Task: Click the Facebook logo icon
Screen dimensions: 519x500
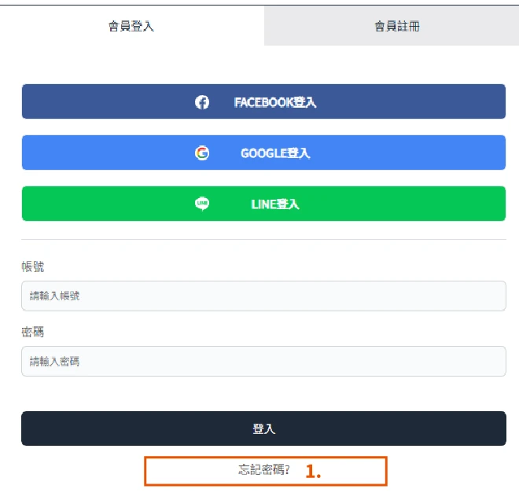Action: tap(202, 102)
